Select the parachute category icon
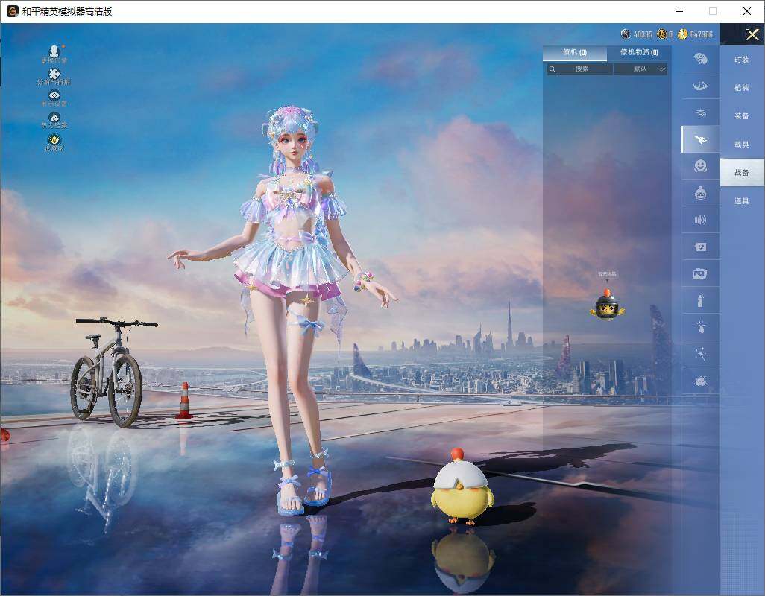Image resolution: width=765 pixels, height=596 pixels. 700,59
